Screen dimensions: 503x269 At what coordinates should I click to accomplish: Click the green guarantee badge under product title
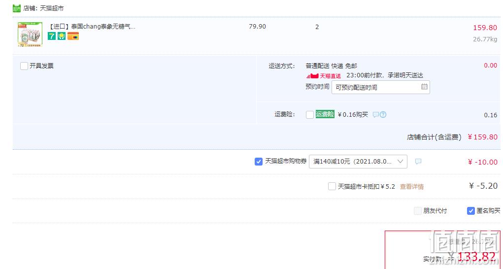62,36
